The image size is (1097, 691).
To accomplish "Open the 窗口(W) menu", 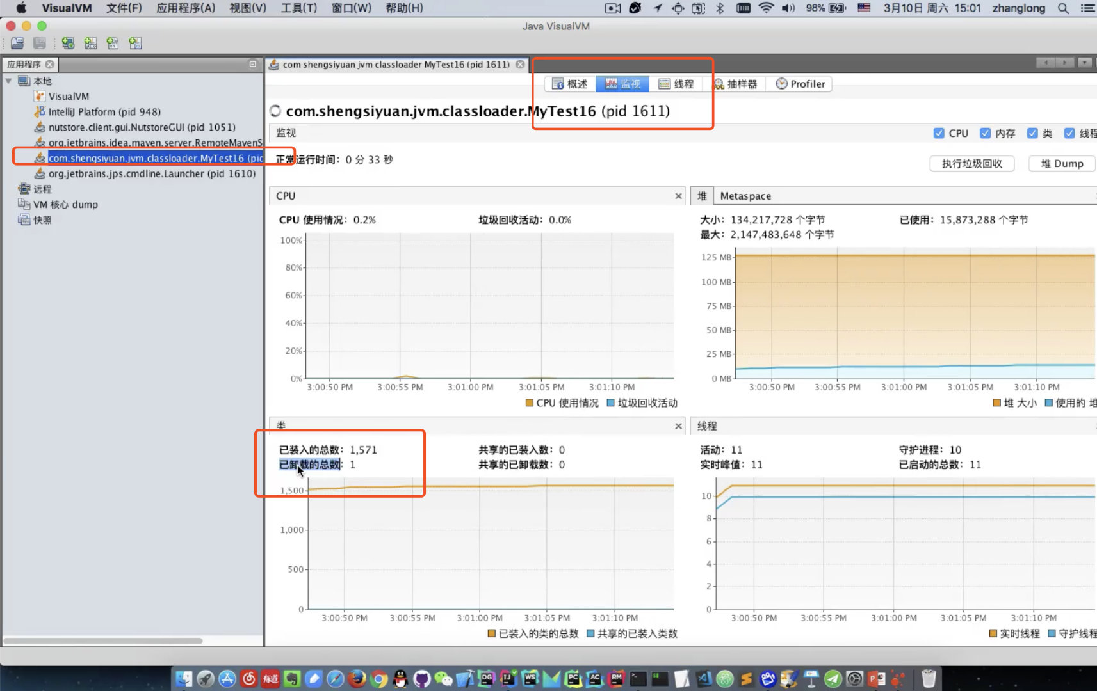I will point(352,8).
